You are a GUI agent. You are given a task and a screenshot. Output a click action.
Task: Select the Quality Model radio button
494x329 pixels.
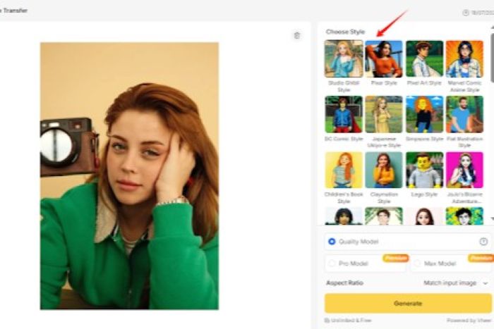332,242
